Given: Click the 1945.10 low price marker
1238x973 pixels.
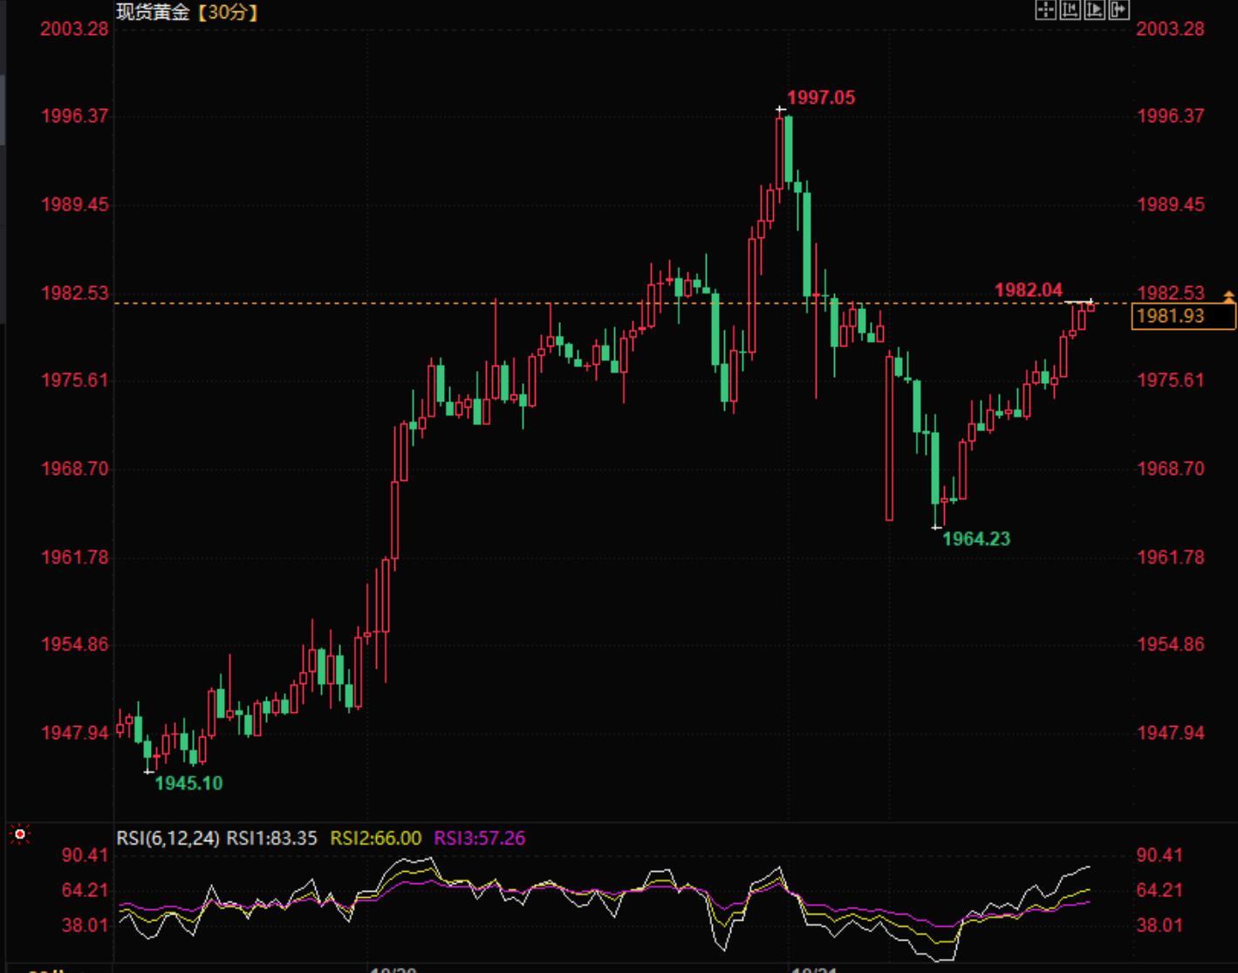Looking at the screenshot, I should (188, 783).
